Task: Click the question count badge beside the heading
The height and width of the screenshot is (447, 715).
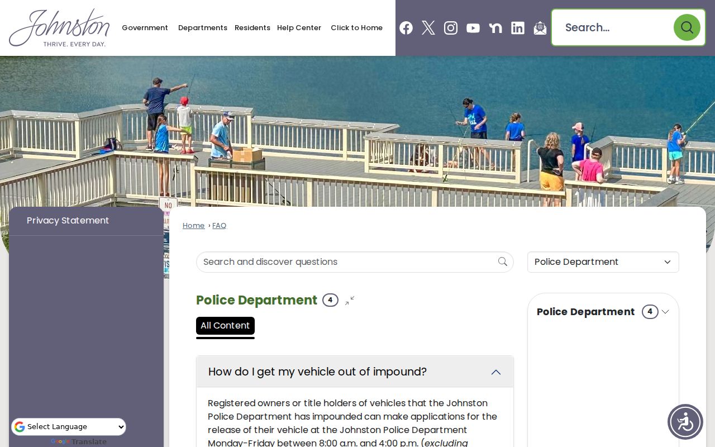Action: [330, 300]
